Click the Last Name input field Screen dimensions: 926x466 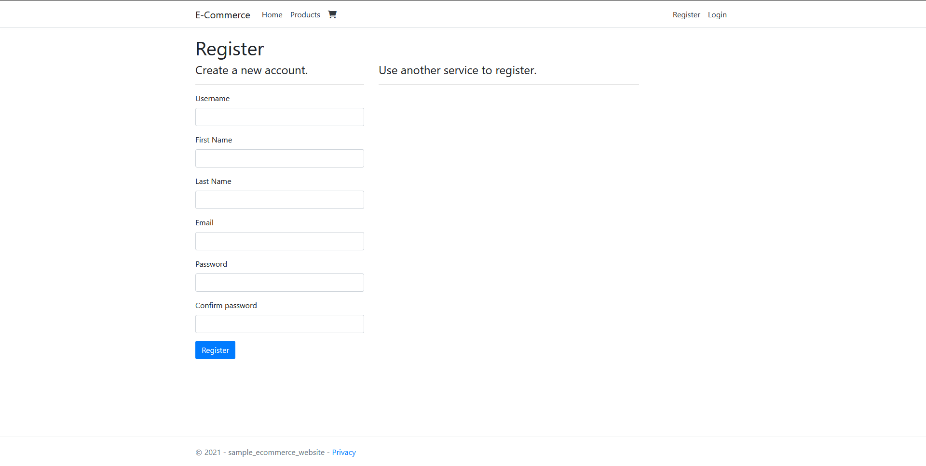pos(279,200)
